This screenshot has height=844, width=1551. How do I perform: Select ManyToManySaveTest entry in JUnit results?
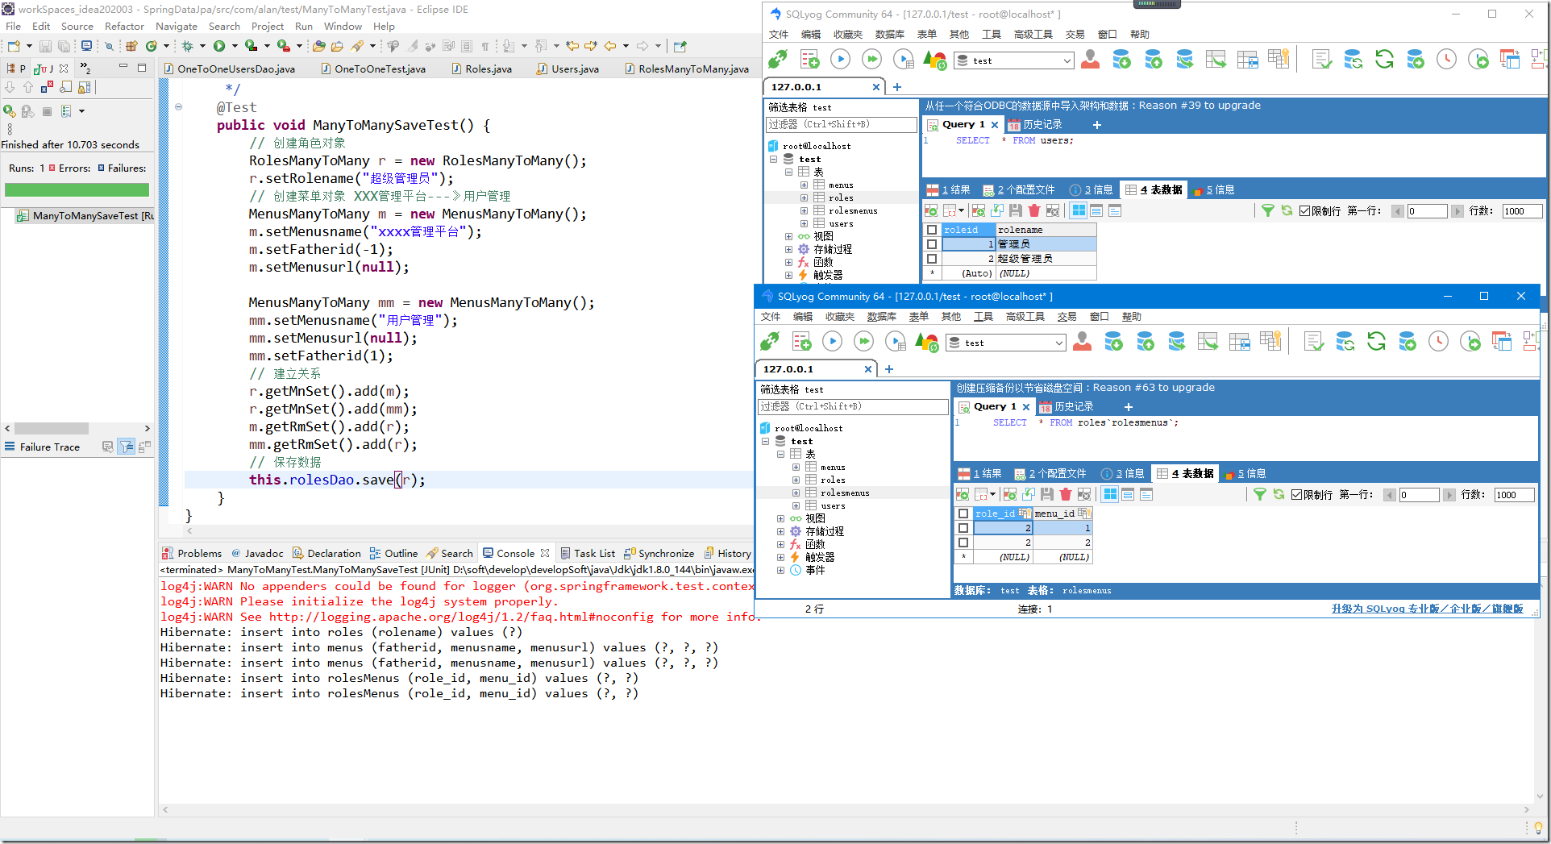85,216
